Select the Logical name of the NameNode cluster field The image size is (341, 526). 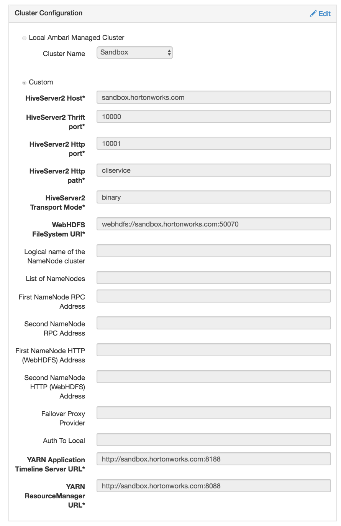[x=214, y=250]
